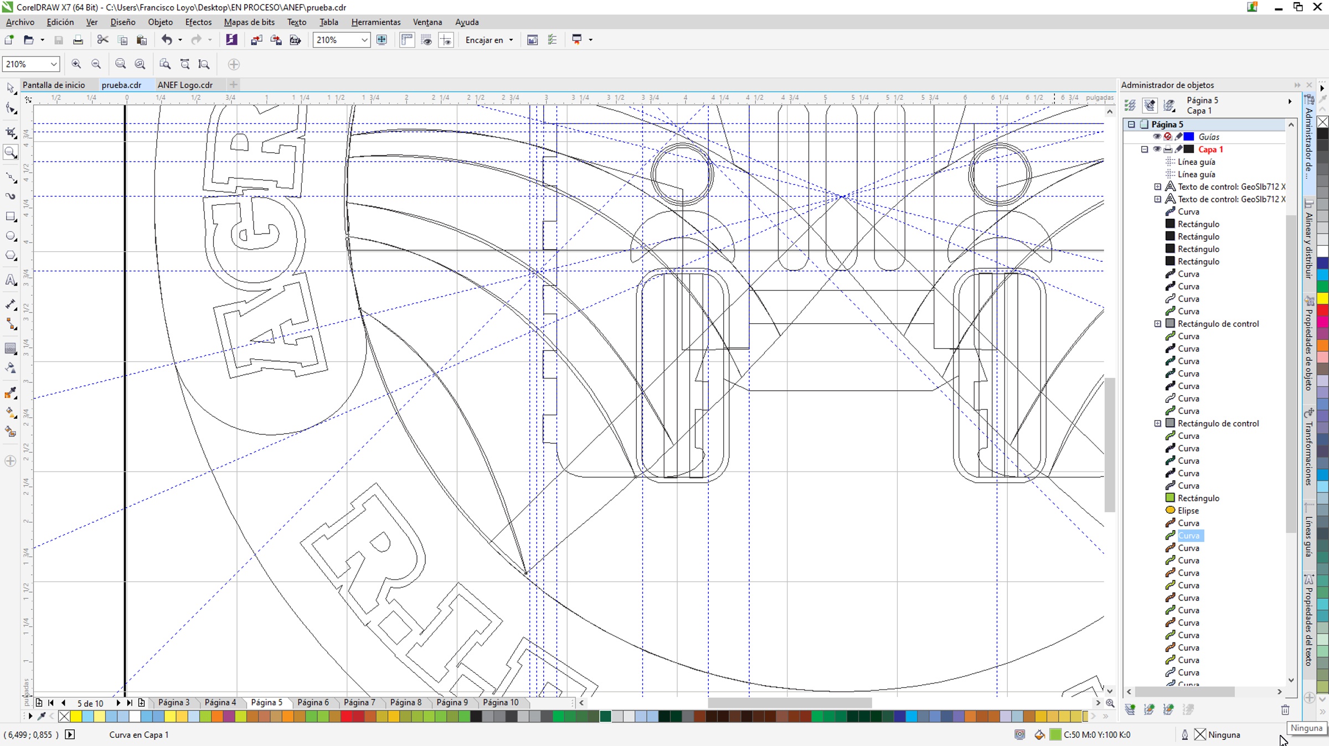
Task: Collapse the Página 5 tree node
Action: pos(1131,125)
